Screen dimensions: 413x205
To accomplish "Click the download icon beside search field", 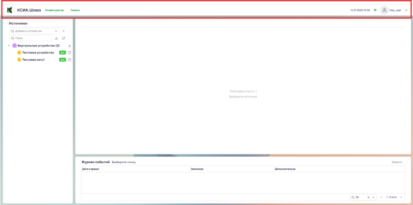I will tap(56, 38).
